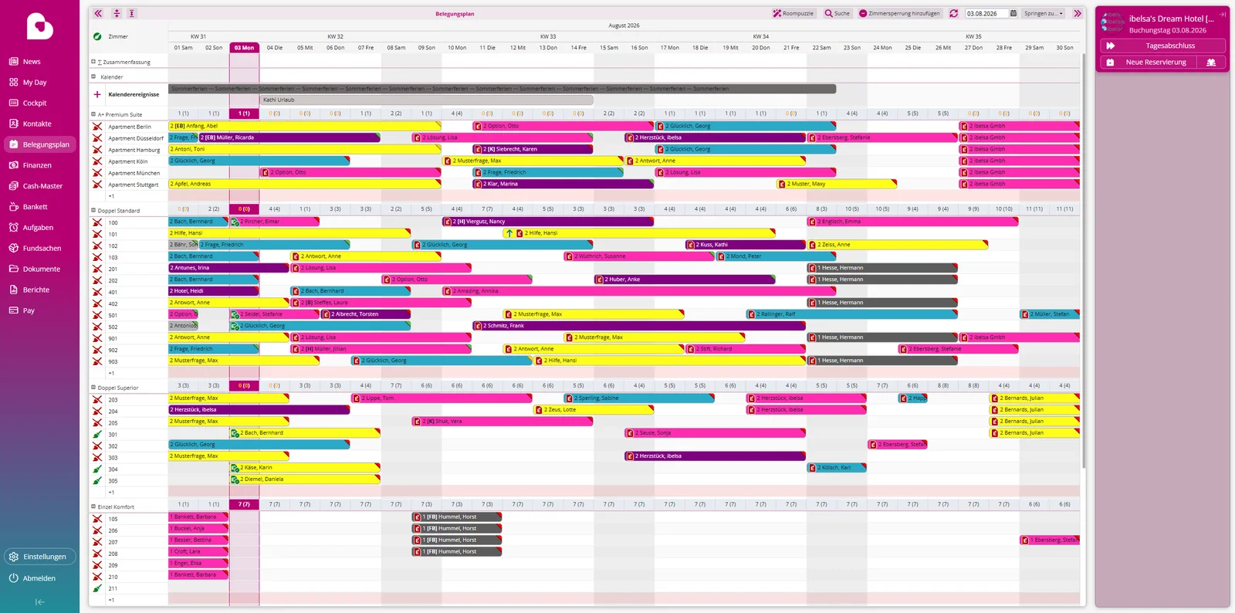
Task: Select the Kathi Urlaub calendar event bar
Action: [427, 100]
